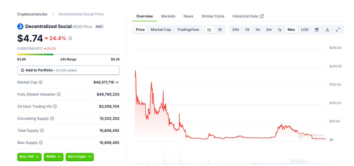Switch to line chart view icon
Screen dimensions: 354x166
click(x=209, y=29)
